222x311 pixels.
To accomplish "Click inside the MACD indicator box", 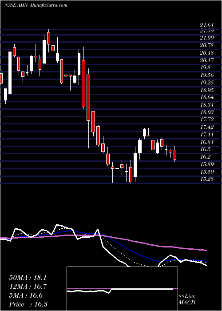I will coord(122,289).
